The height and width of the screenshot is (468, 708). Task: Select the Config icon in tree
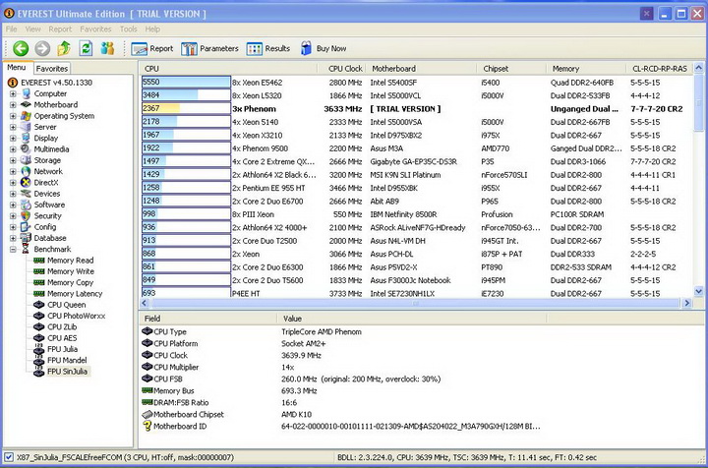(27, 227)
